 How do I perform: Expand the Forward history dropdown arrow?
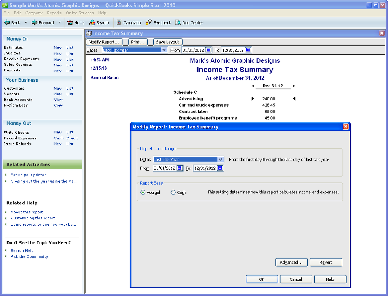click(60, 22)
